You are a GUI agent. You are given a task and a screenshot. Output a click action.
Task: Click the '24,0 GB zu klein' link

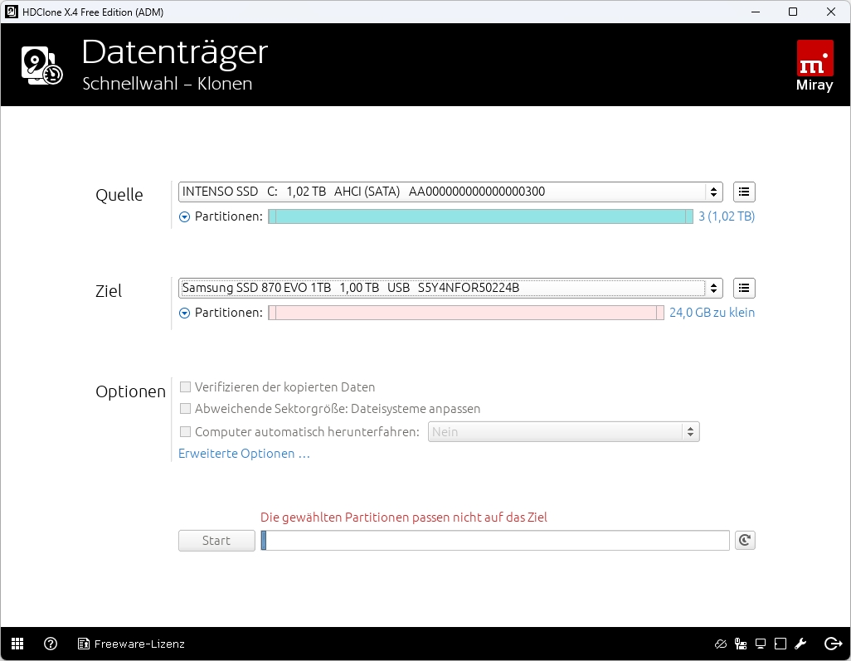(x=712, y=313)
